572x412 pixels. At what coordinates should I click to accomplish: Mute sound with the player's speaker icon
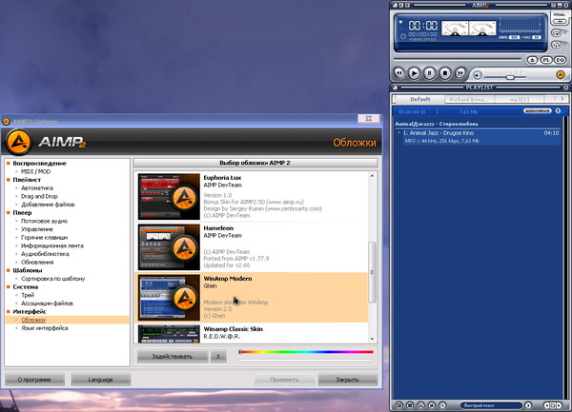(478, 75)
